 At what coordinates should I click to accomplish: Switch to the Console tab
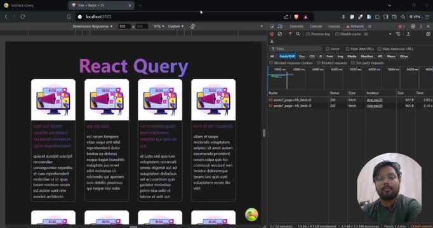coord(316,27)
